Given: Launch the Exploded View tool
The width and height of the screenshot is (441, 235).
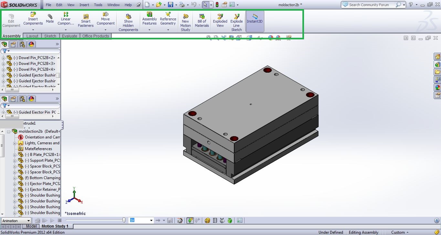Looking at the screenshot, I should tap(220, 19).
